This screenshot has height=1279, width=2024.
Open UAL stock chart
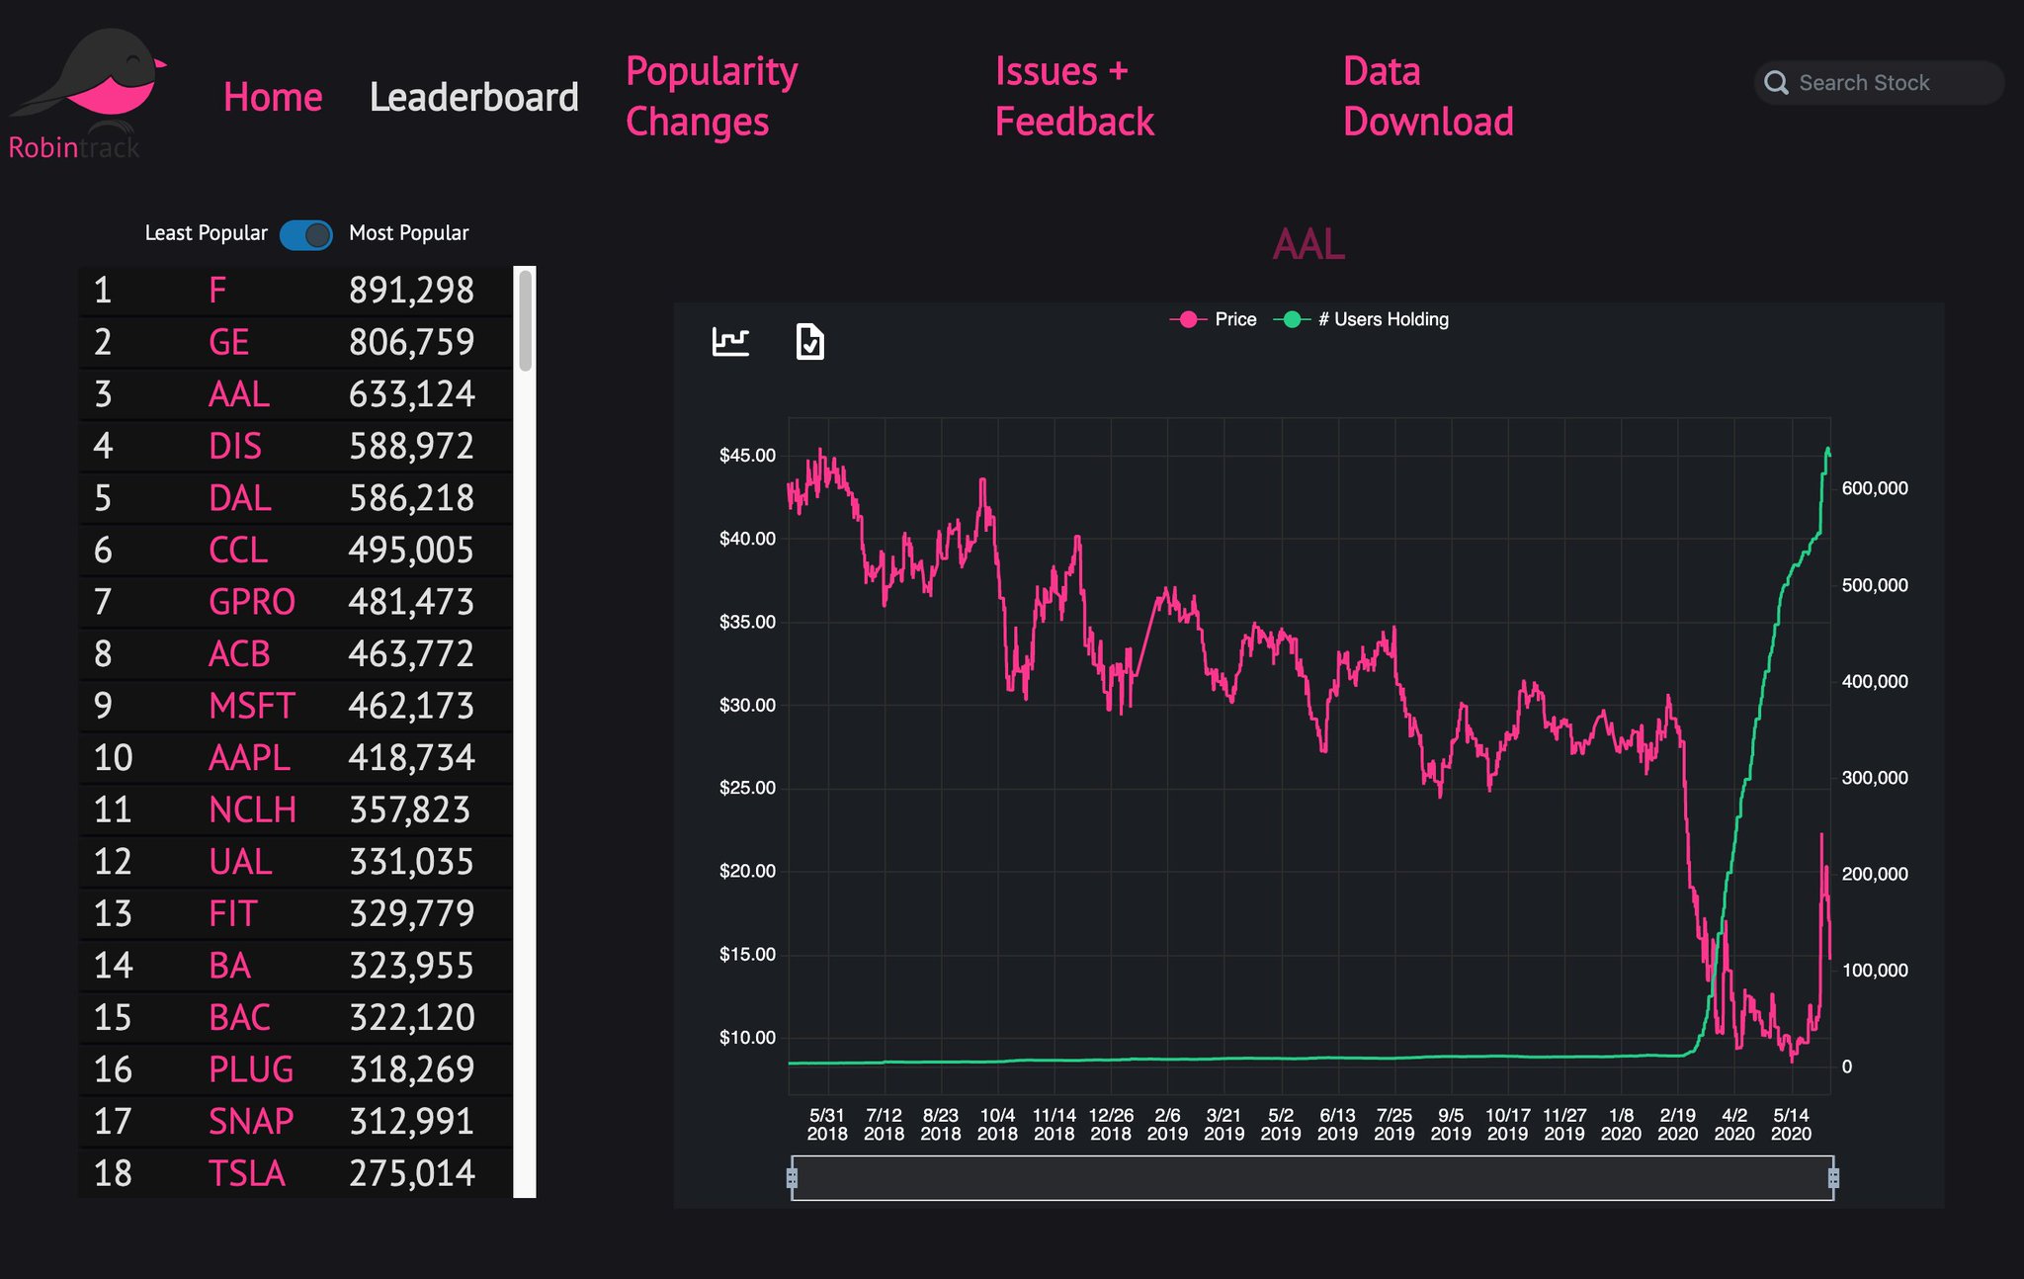pos(240,861)
